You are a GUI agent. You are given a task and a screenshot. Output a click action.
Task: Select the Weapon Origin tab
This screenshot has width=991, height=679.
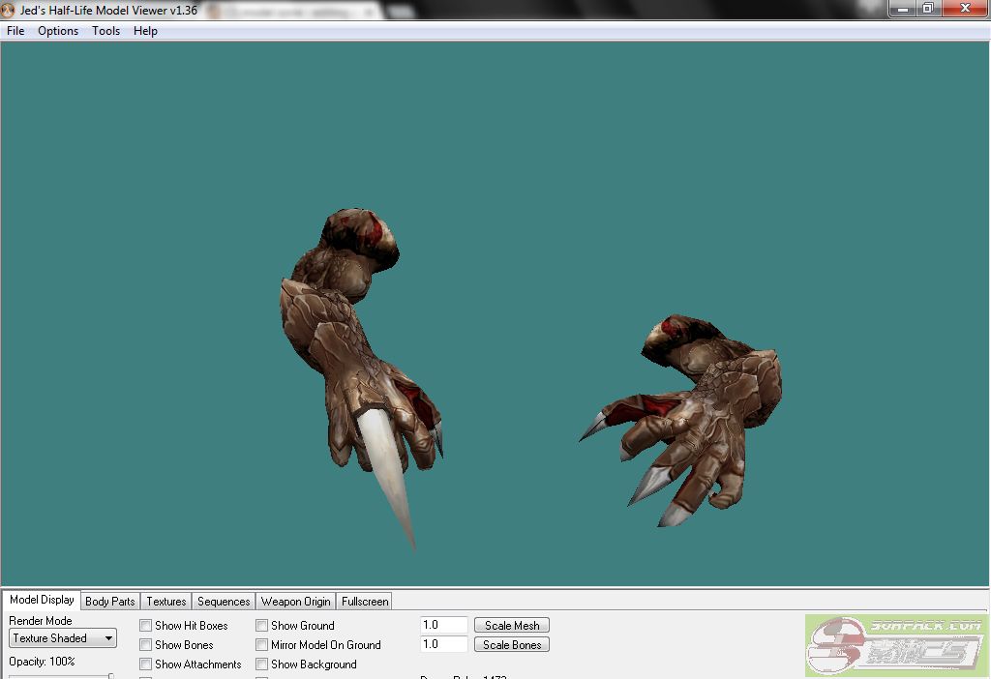point(296,602)
